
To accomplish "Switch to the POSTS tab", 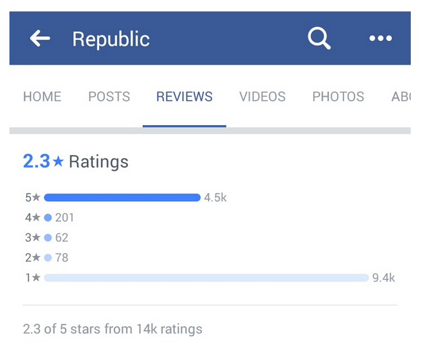I will pyautogui.click(x=109, y=97).
